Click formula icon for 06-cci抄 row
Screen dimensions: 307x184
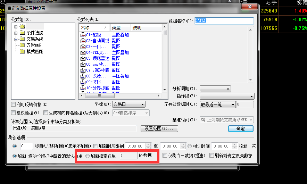[x=83, y=64]
